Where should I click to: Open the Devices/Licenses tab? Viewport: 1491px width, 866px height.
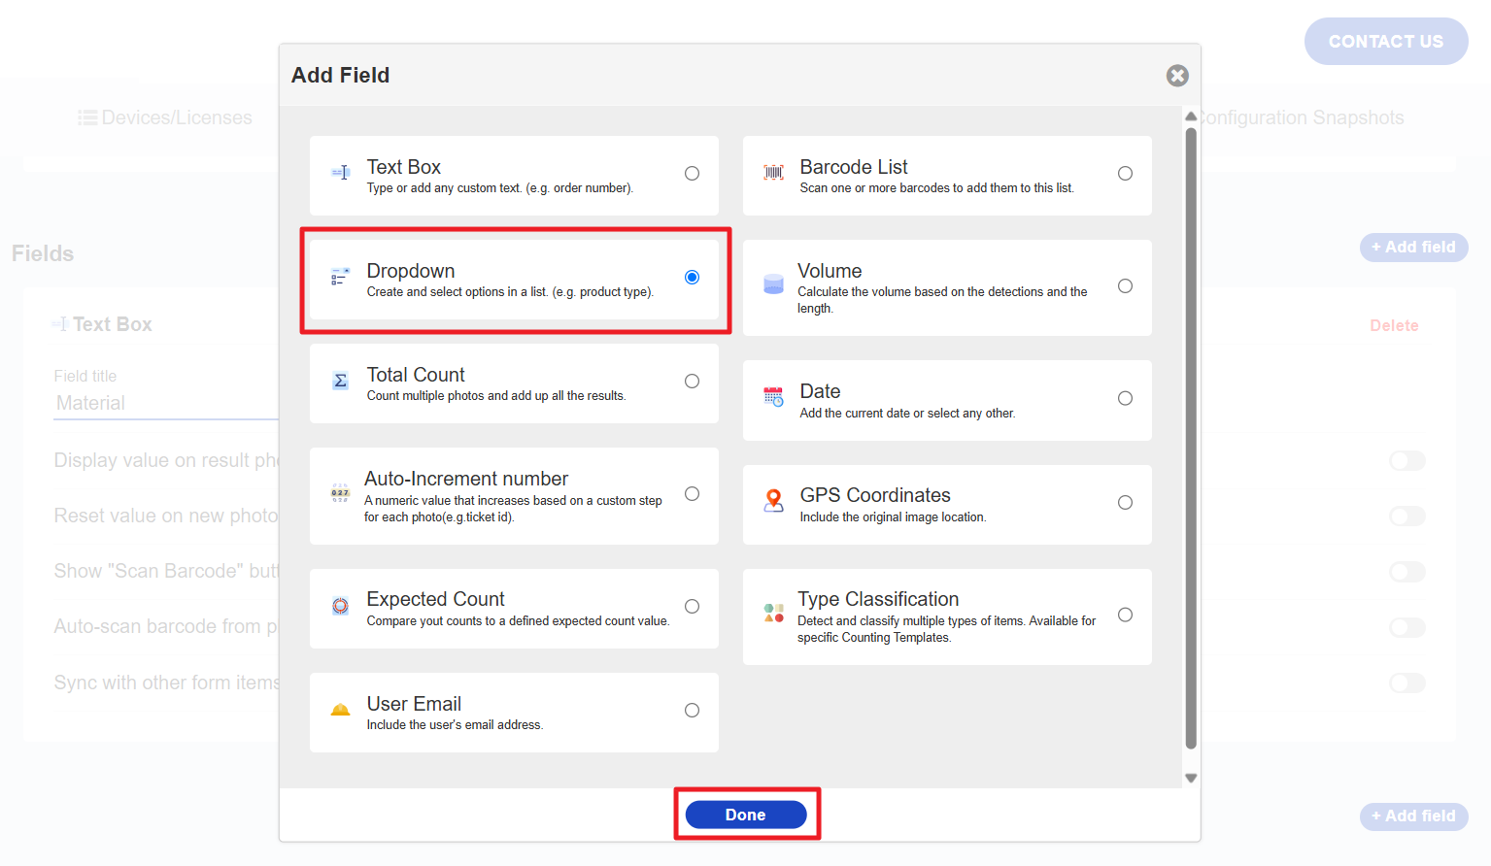[x=165, y=117]
